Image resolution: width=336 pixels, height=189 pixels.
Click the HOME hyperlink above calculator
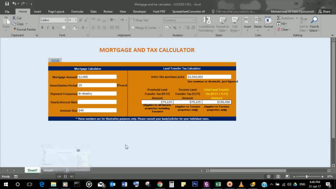click(55, 60)
